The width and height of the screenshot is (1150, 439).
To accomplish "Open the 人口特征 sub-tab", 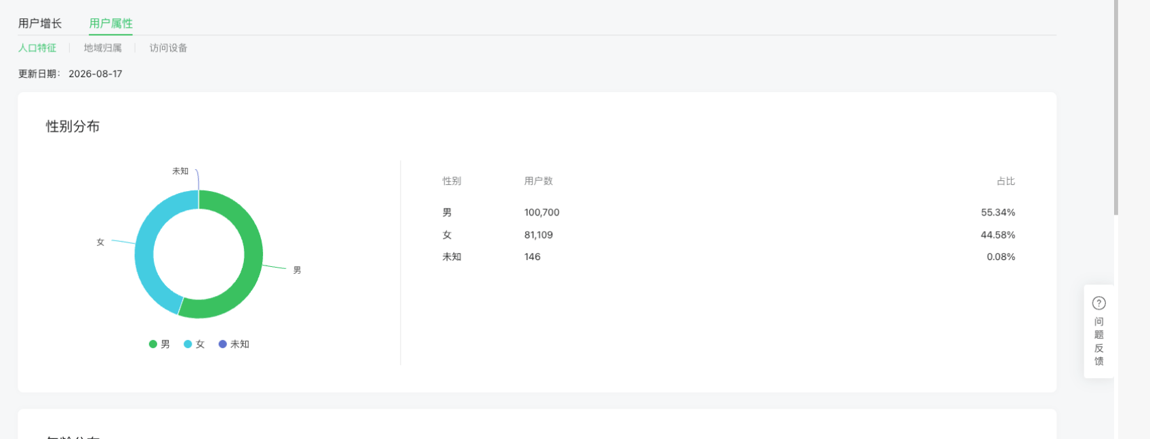I will click(x=37, y=48).
